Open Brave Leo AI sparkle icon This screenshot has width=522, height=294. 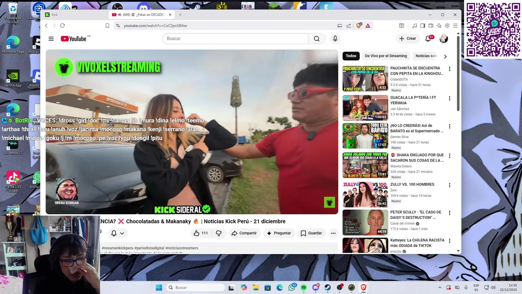click(x=439, y=25)
